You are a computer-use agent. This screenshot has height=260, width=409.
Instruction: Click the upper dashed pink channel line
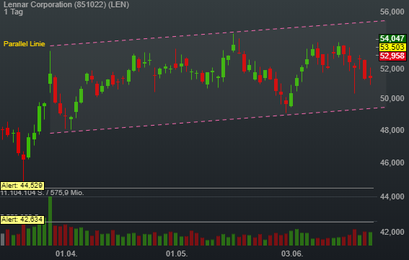pos(218,33)
